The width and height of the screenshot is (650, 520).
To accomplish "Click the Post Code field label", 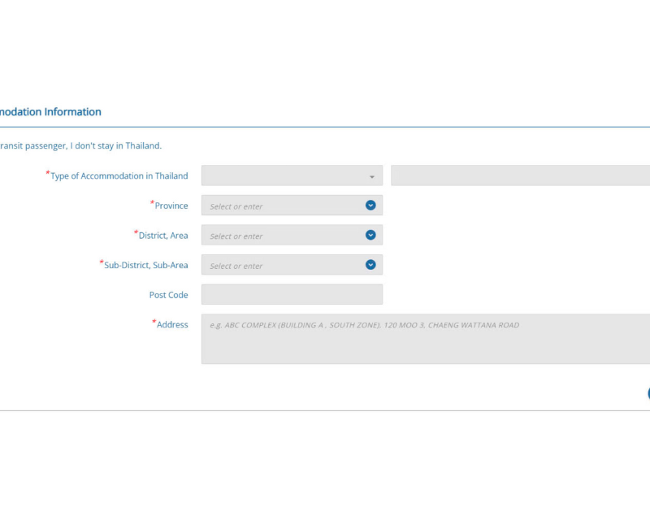I will (168, 295).
